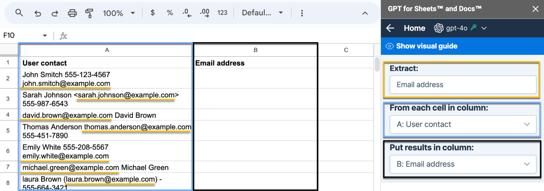Open the 'B: Email address' results dropdown
The image size is (544, 191).
pos(463,164)
